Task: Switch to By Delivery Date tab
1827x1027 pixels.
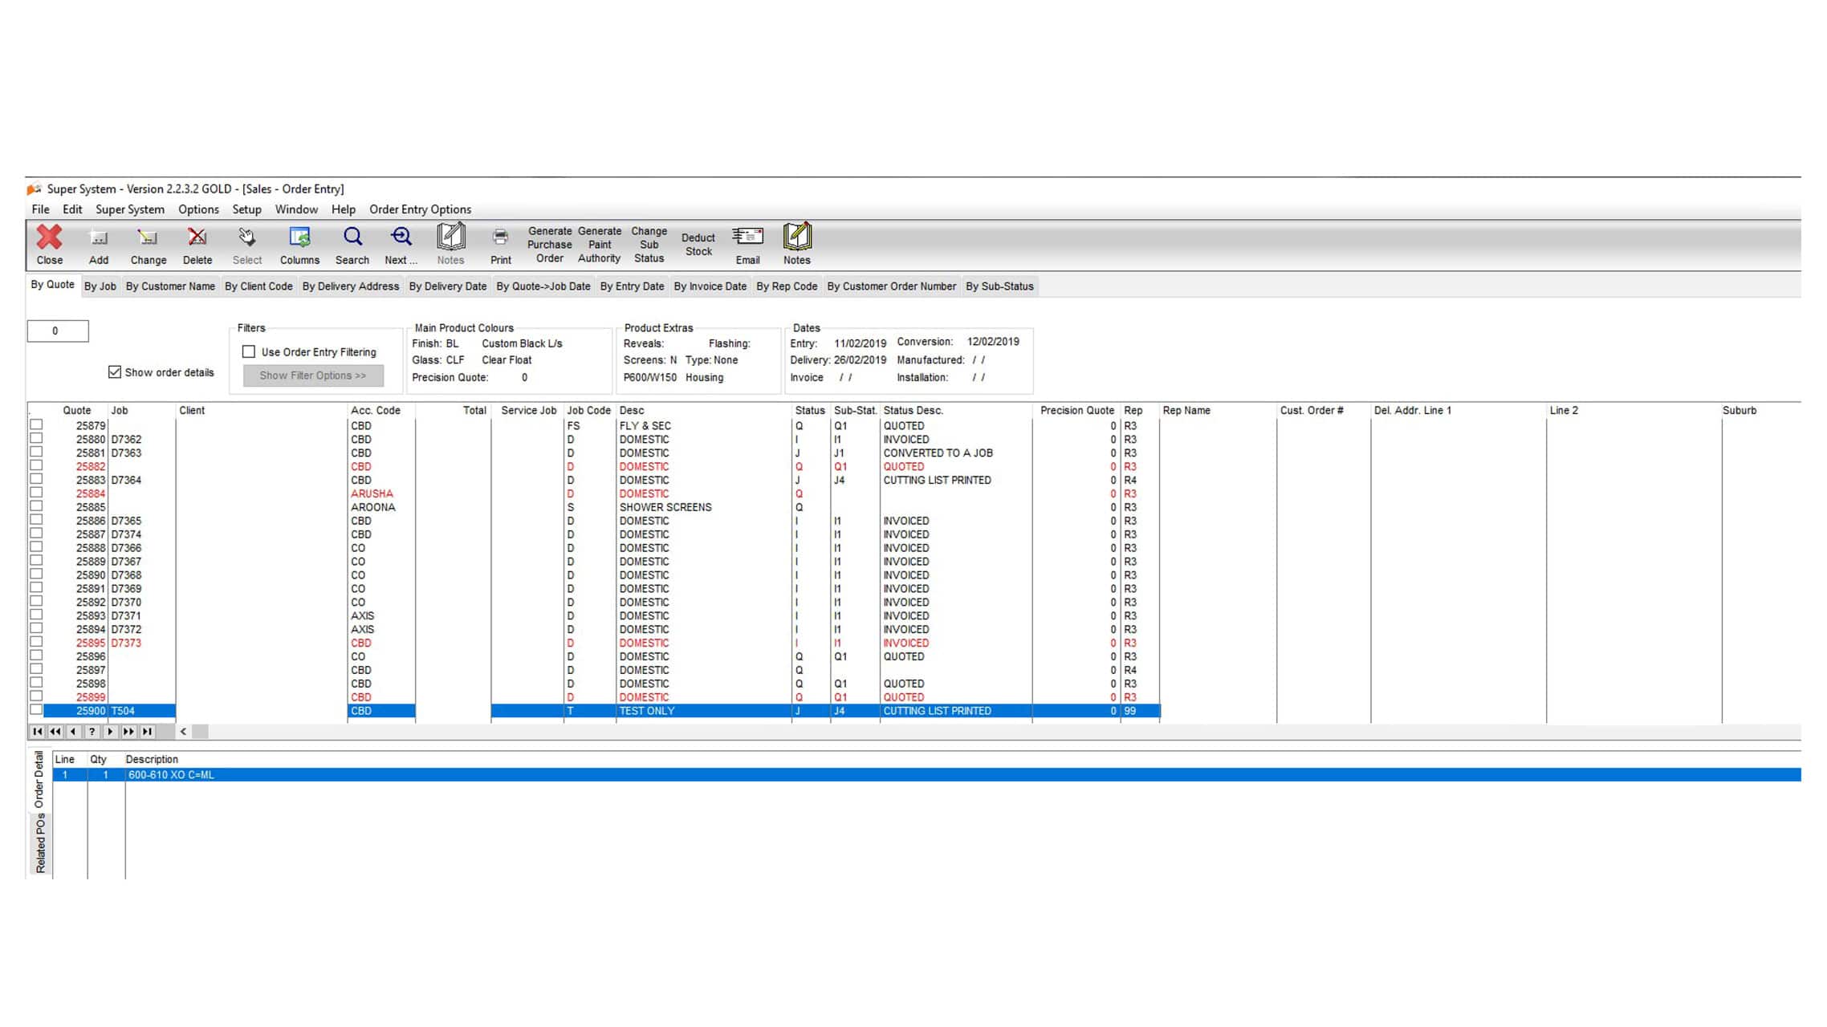Action: (x=447, y=286)
